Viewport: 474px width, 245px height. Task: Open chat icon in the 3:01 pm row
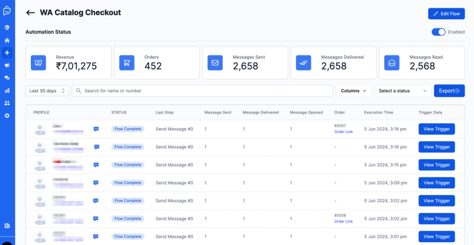click(x=96, y=237)
